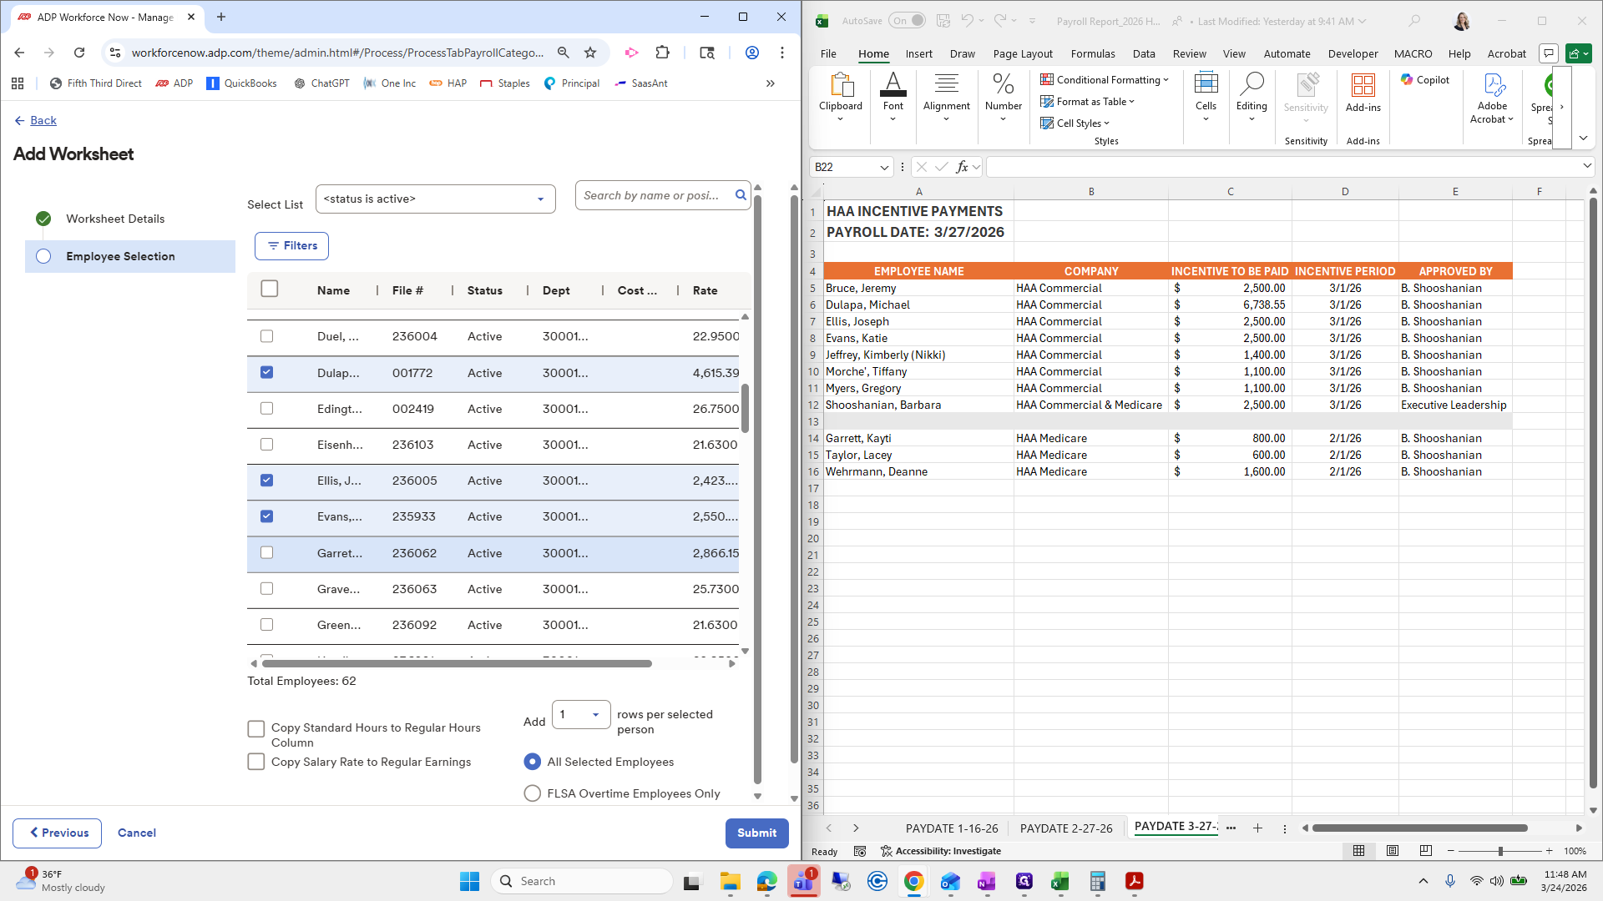
Task: Switch to PAYDATE 2-27-26 sheet tab
Action: (x=1065, y=828)
